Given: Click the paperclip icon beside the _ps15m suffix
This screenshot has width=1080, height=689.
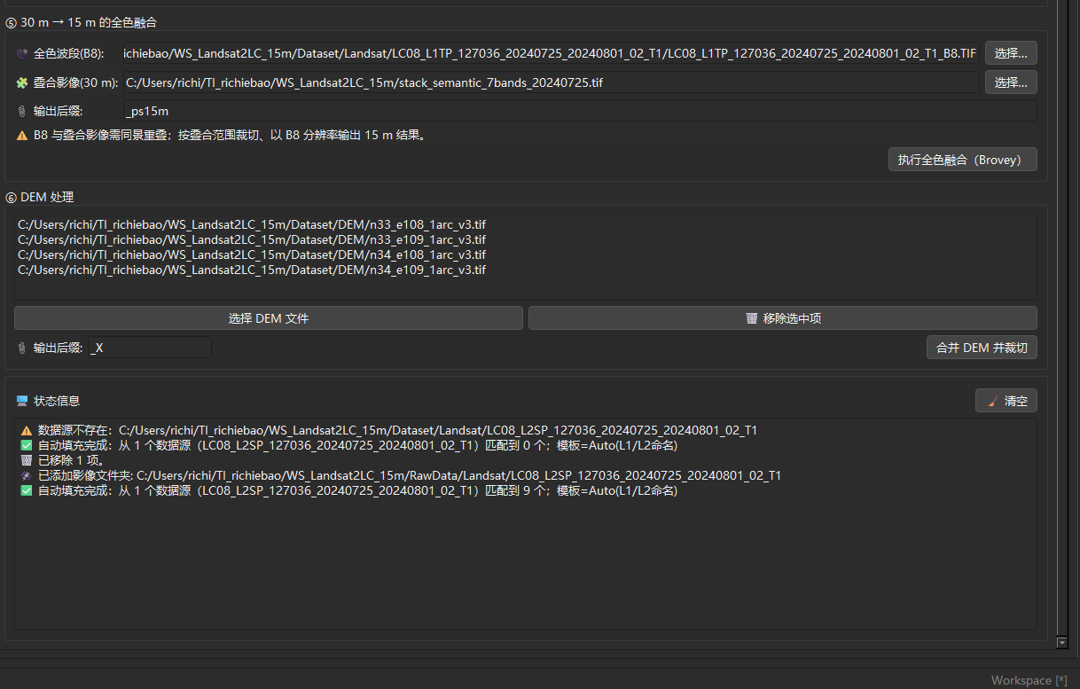Looking at the screenshot, I should pos(22,111).
